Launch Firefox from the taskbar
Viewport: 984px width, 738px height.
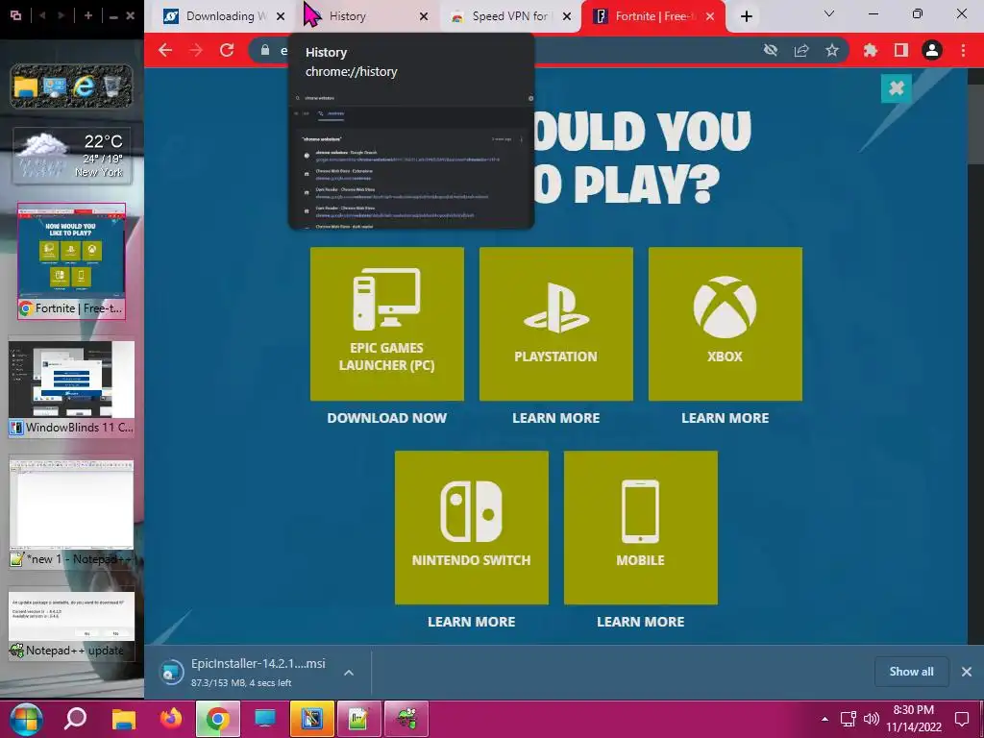pos(171,719)
